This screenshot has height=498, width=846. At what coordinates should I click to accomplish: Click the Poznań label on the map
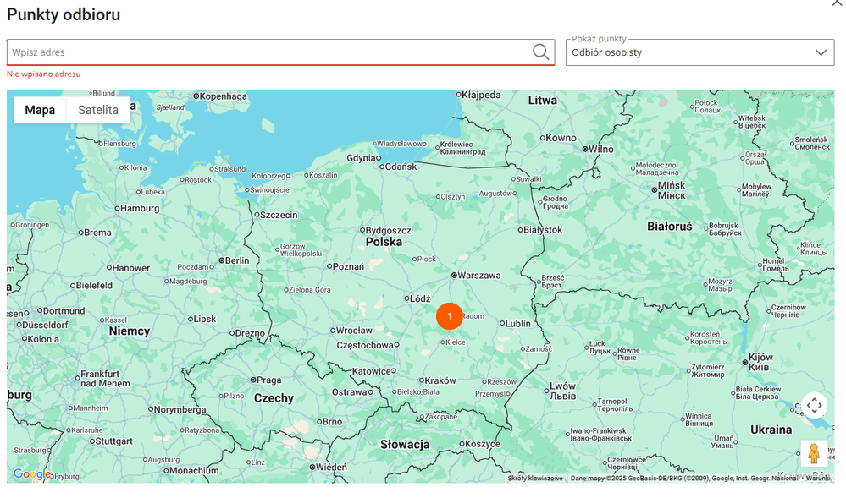coord(349,266)
